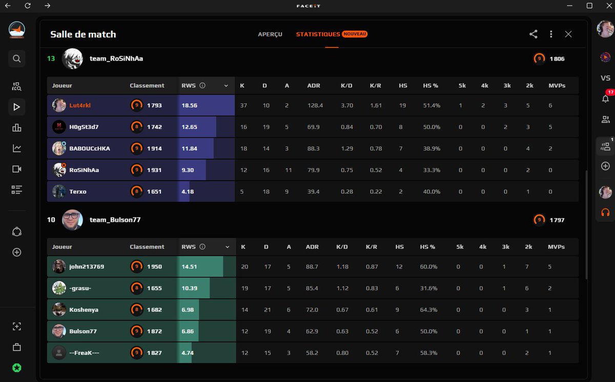Click the video camera icon in left sidebar
615x382 pixels.
point(16,169)
